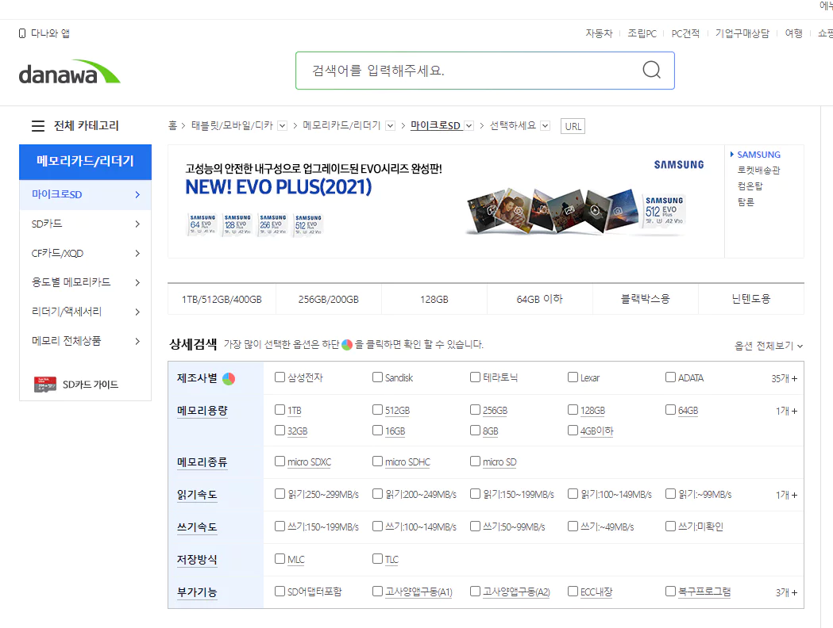
Task: Check the 128GB capacity checkbox
Action: (x=573, y=409)
